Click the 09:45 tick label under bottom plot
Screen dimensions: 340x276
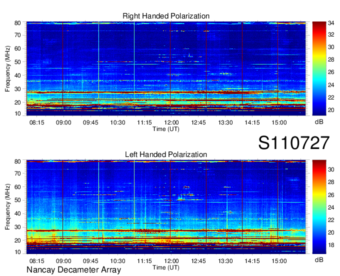tap(90, 261)
